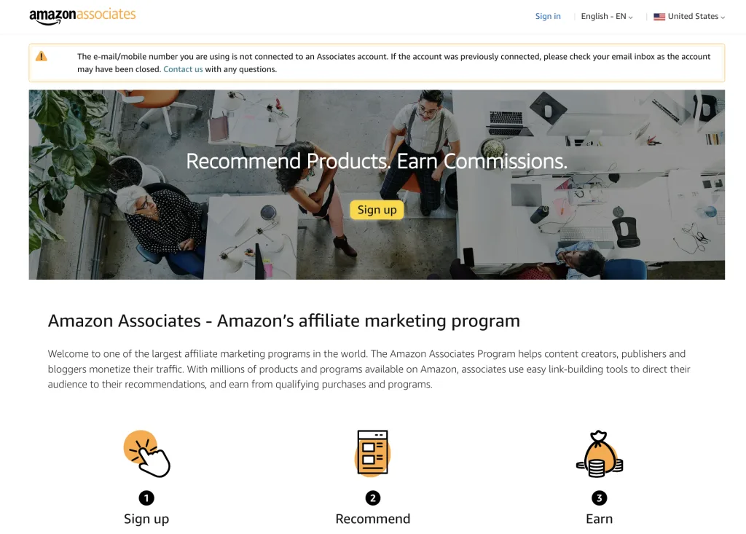Click the number 1 step circle
This screenshot has height=534, width=746.
coord(146,498)
